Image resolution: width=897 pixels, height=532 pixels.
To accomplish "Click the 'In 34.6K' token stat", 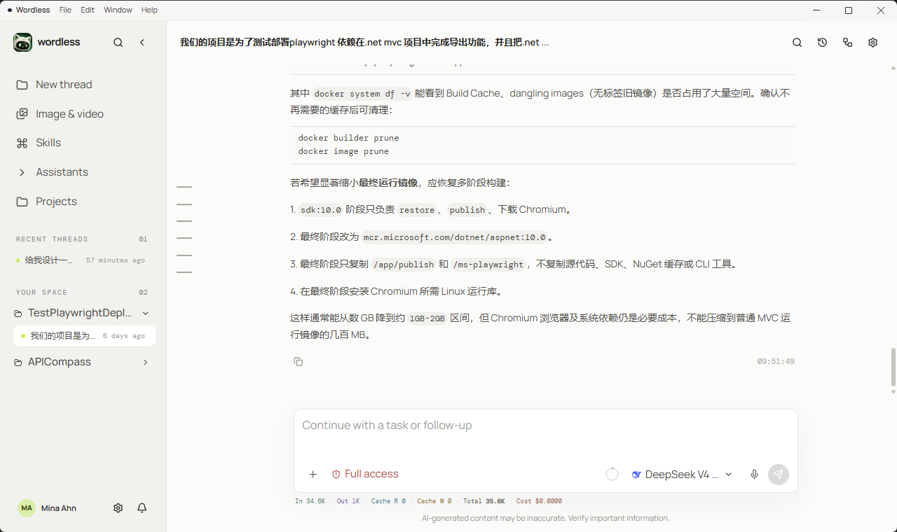I will pyautogui.click(x=310, y=501).
